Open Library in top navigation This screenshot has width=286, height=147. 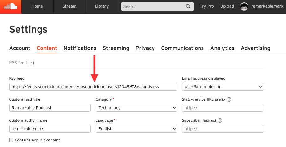pyautogui.click(x=102, y=6)
